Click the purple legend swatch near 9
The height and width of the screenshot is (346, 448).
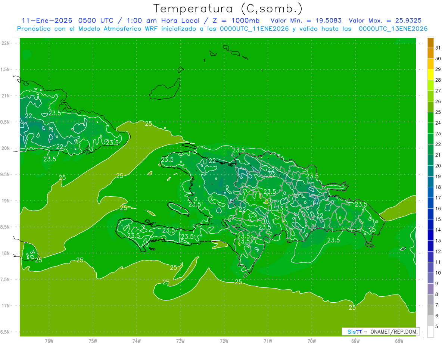430,289
